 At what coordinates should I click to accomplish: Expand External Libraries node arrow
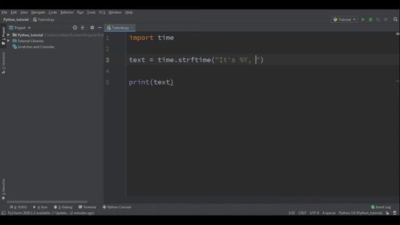point(8,41)
